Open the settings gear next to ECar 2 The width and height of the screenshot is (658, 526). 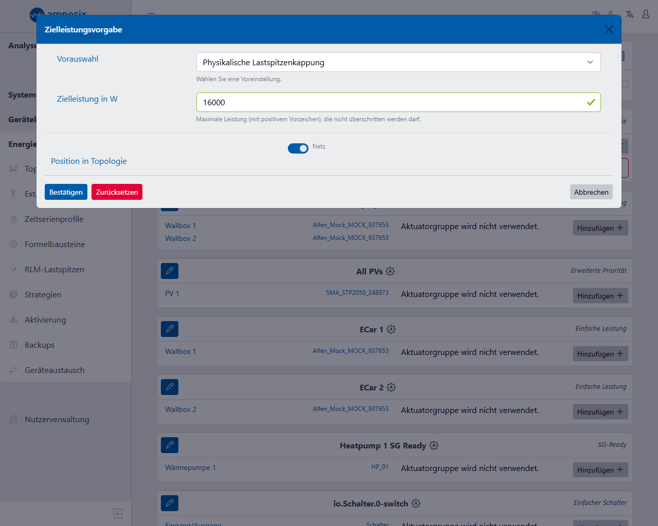point(391,387)
